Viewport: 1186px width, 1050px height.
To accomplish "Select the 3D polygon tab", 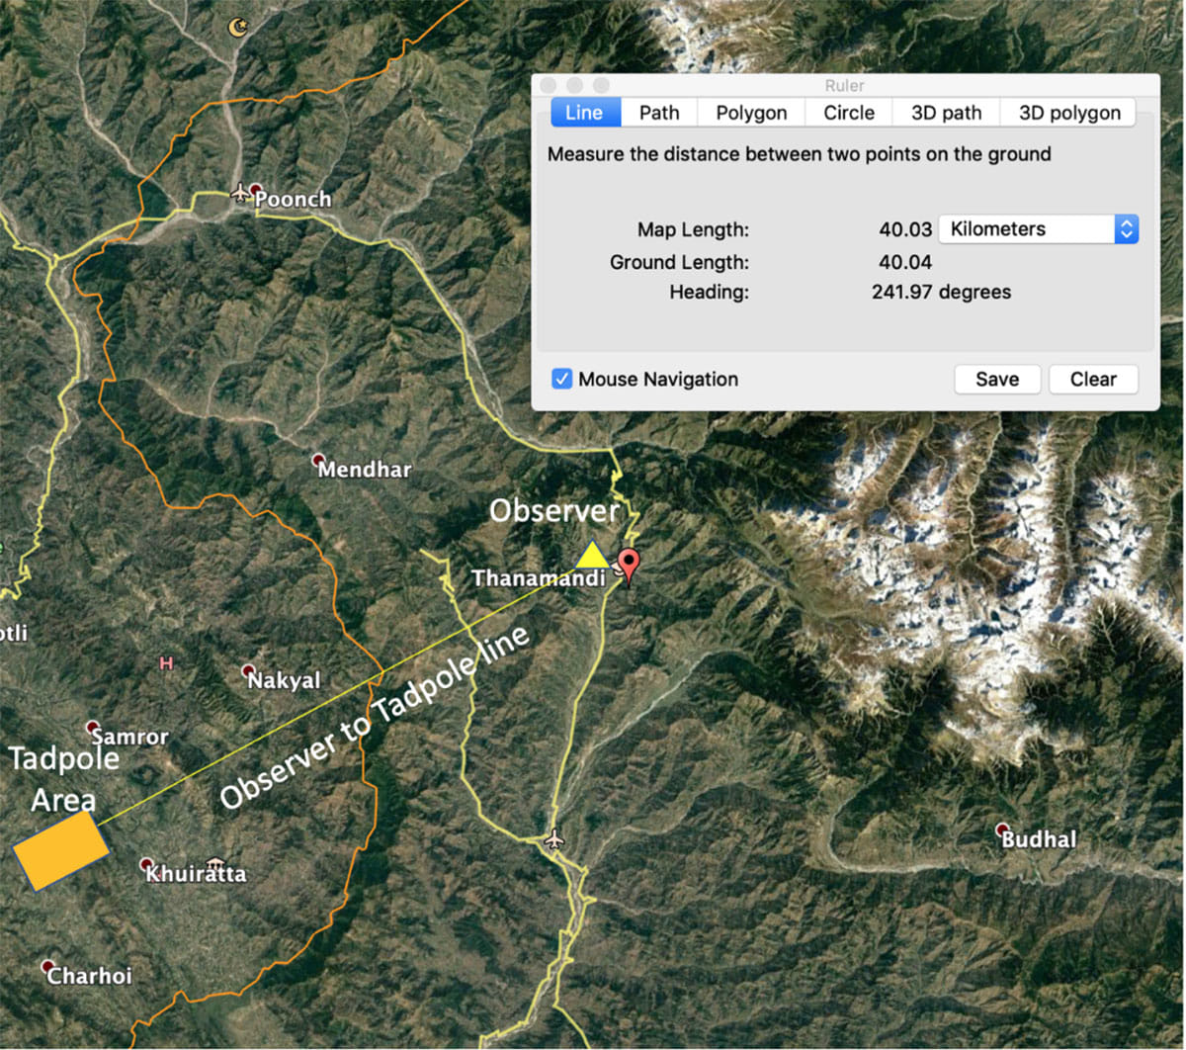I will (x=1069, y=113).
